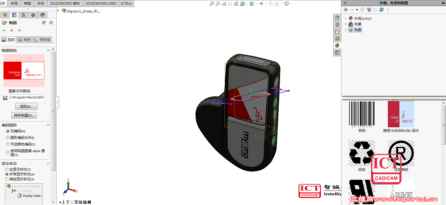
Task: Open the ICTBox tab
Action: coord(127,3)
